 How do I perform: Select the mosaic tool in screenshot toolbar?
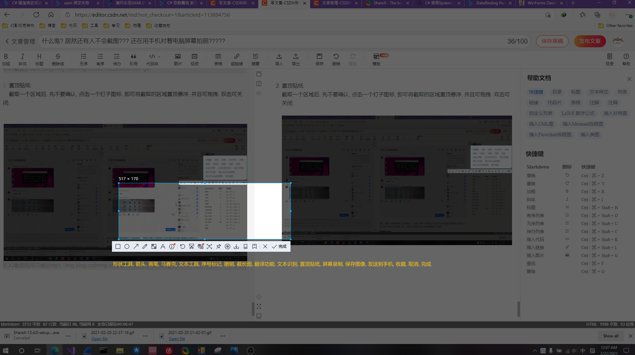click(154, 246)
